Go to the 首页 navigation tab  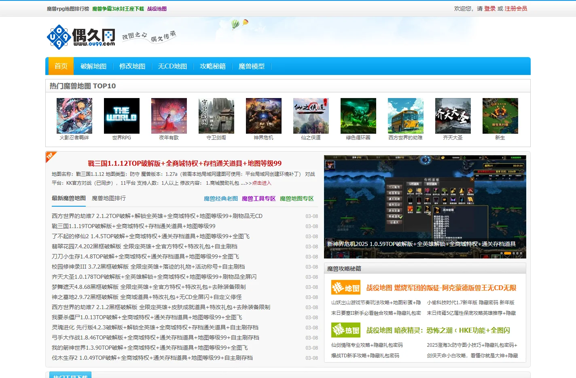point(61,66)
